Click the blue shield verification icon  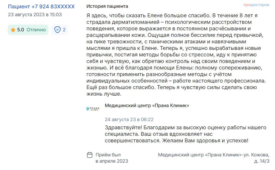(x=57, y=30)
